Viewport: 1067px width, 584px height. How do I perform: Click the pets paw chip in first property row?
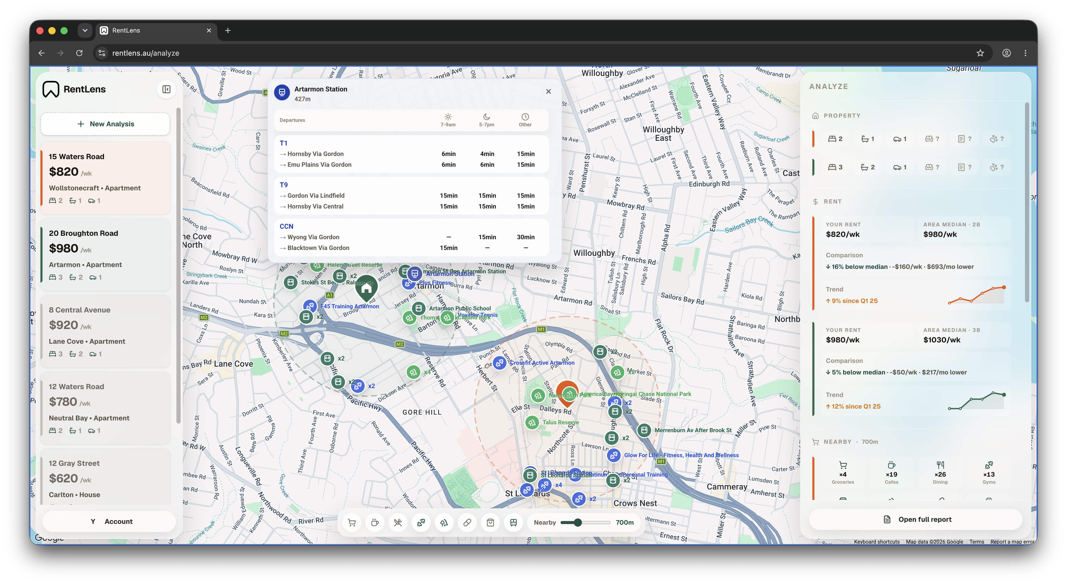pos(997,139)
